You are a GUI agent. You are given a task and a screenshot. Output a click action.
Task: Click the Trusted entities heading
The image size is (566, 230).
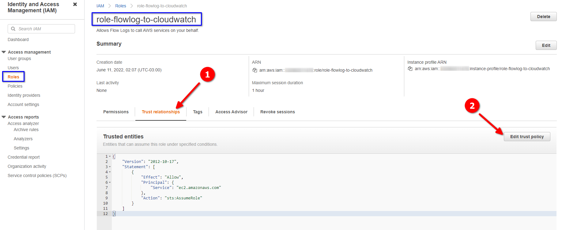[123, 137]
